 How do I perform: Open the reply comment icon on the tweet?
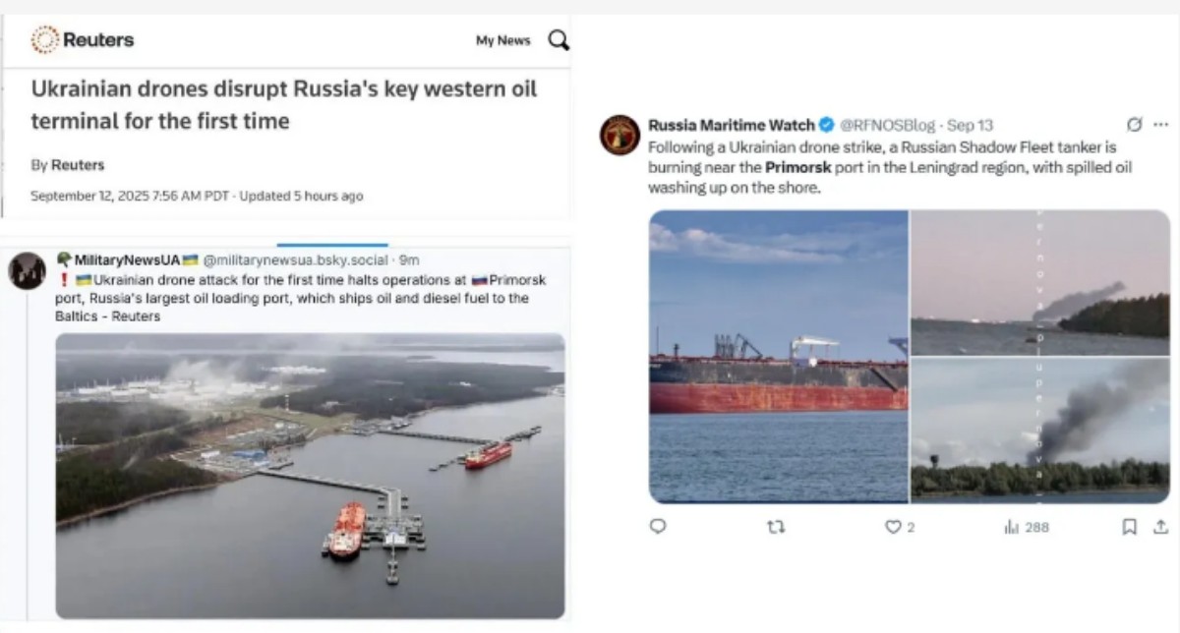click(658, 526)
